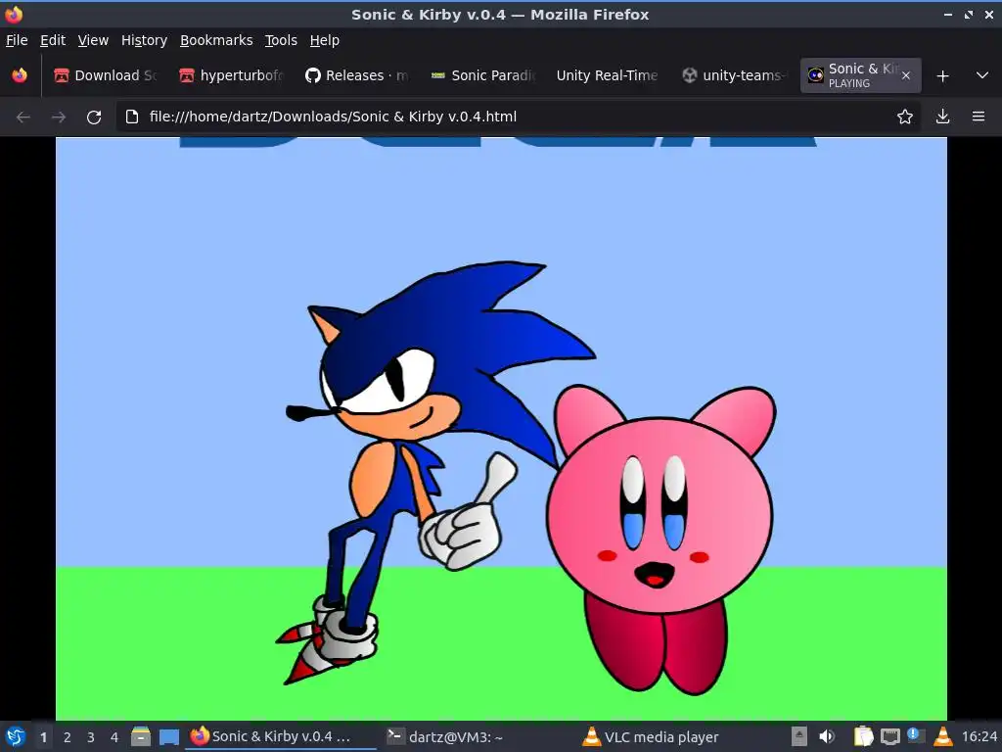Switch to the GitHub Releases tab
This screenshot has height=752, width=1002.
pyautogui.click(x=356, y=75)
